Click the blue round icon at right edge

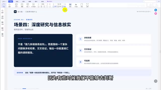[x=156, y=10]
